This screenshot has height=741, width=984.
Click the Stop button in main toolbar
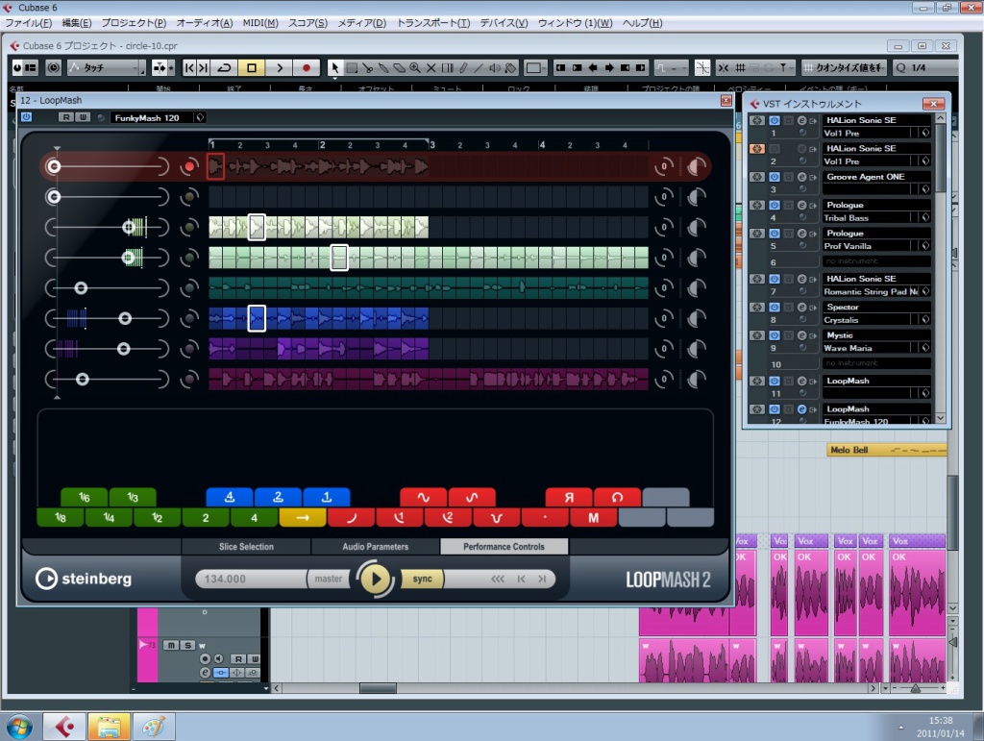(252, 68)
